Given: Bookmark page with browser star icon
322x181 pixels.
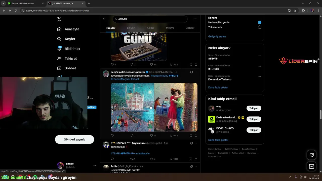Looking at the screenshot, I should 295,11.
